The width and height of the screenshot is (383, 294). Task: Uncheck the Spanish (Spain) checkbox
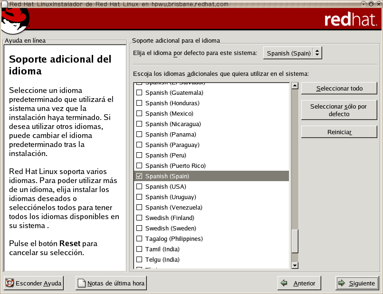(139, 176)
